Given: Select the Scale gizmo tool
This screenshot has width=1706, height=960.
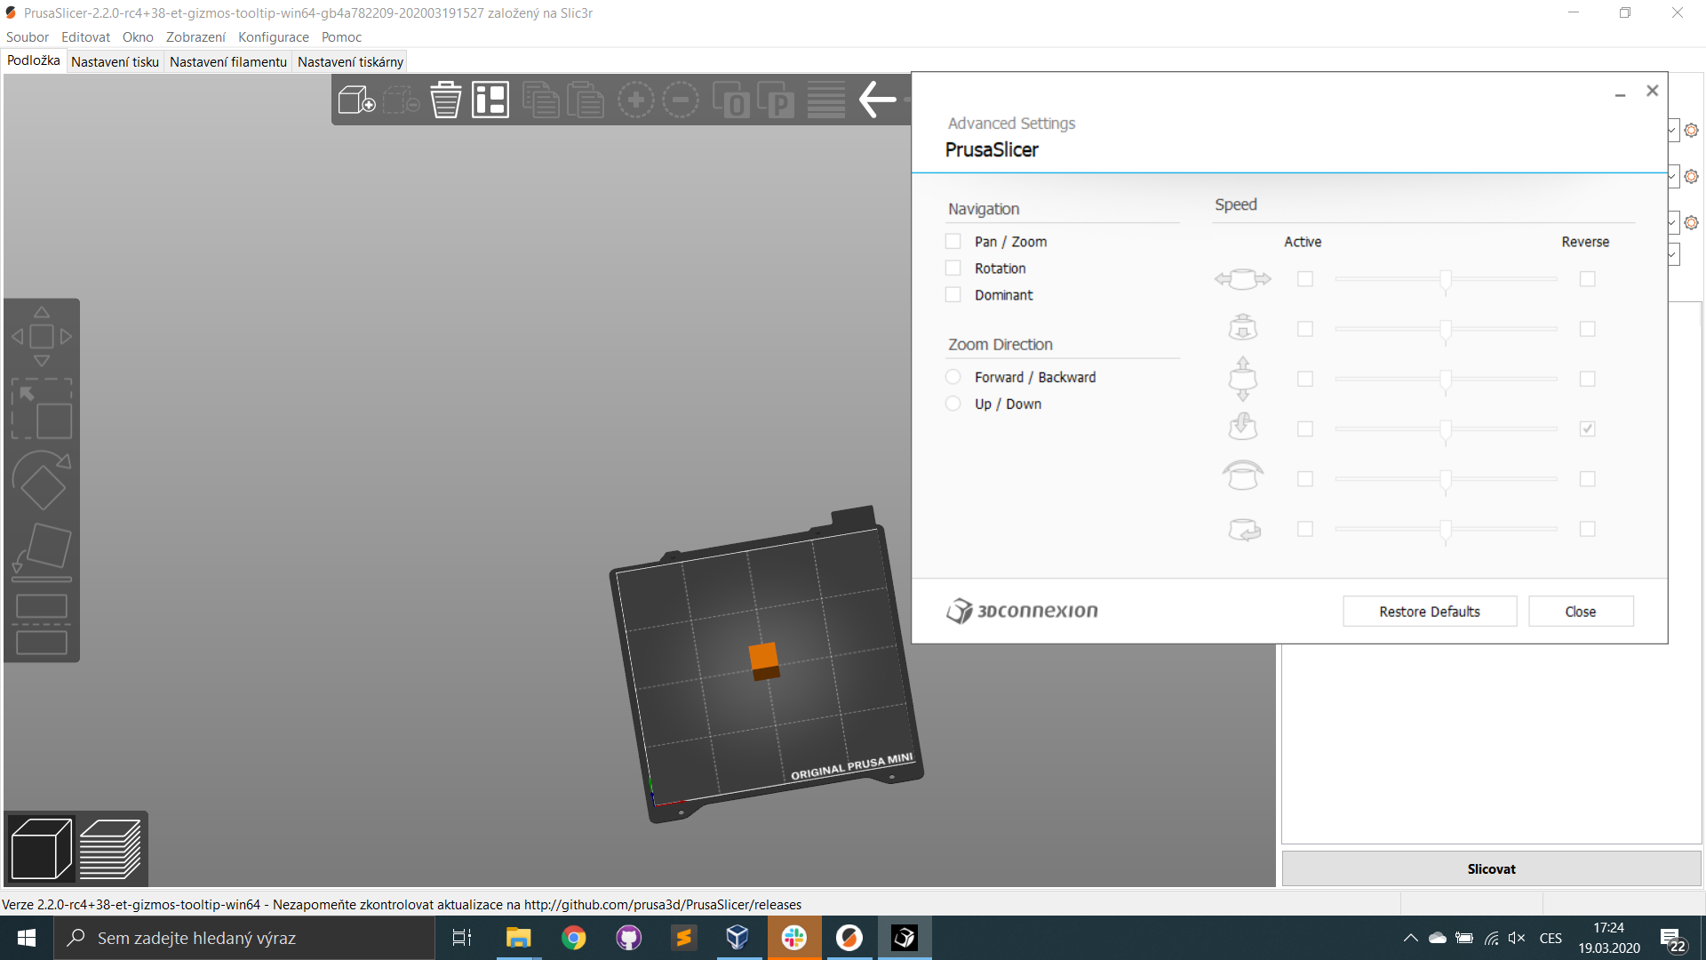Looking at the screenshot, I should (x=42, y=409).
